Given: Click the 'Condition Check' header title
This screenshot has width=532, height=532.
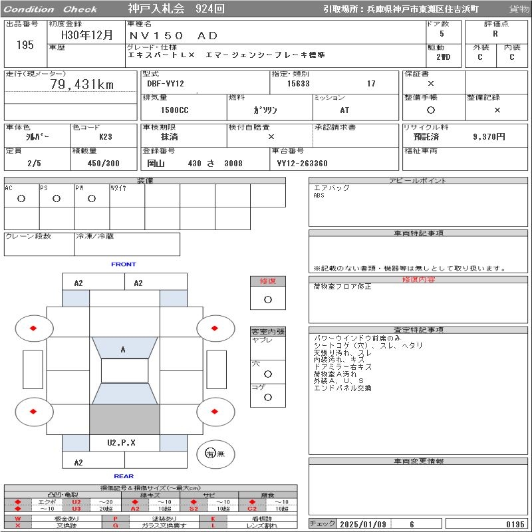Looking at the screenshot, I should tap(51, 9).
